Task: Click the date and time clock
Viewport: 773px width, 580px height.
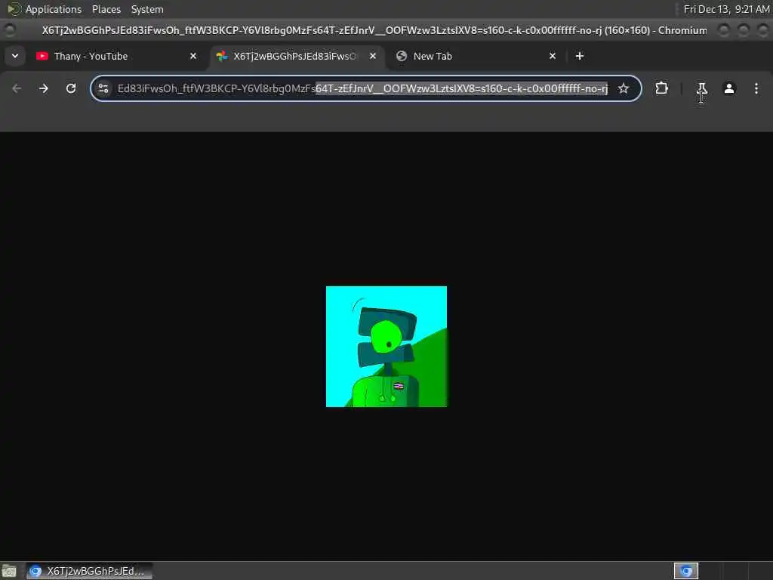Action: tap(726, 9)
